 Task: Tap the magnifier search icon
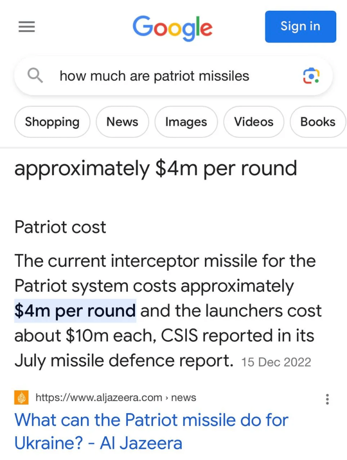click(35, 76)
